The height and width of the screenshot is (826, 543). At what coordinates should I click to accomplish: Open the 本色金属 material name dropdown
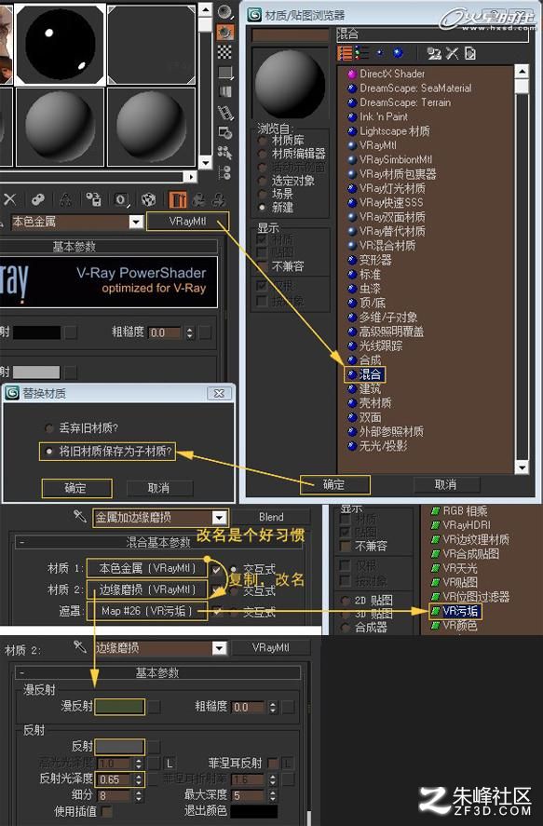click(x=136, y=222)
